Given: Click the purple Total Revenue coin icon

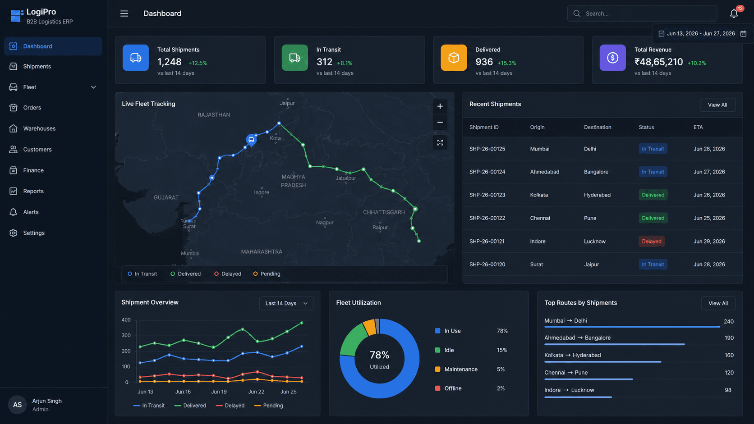Looking at the screenshot, I should pyautogui.click(x=613, y=58).
